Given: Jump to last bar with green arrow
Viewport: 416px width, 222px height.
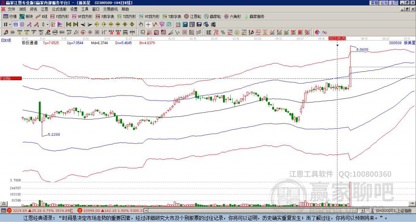Looking at the screenshot, I should [76, 24].
